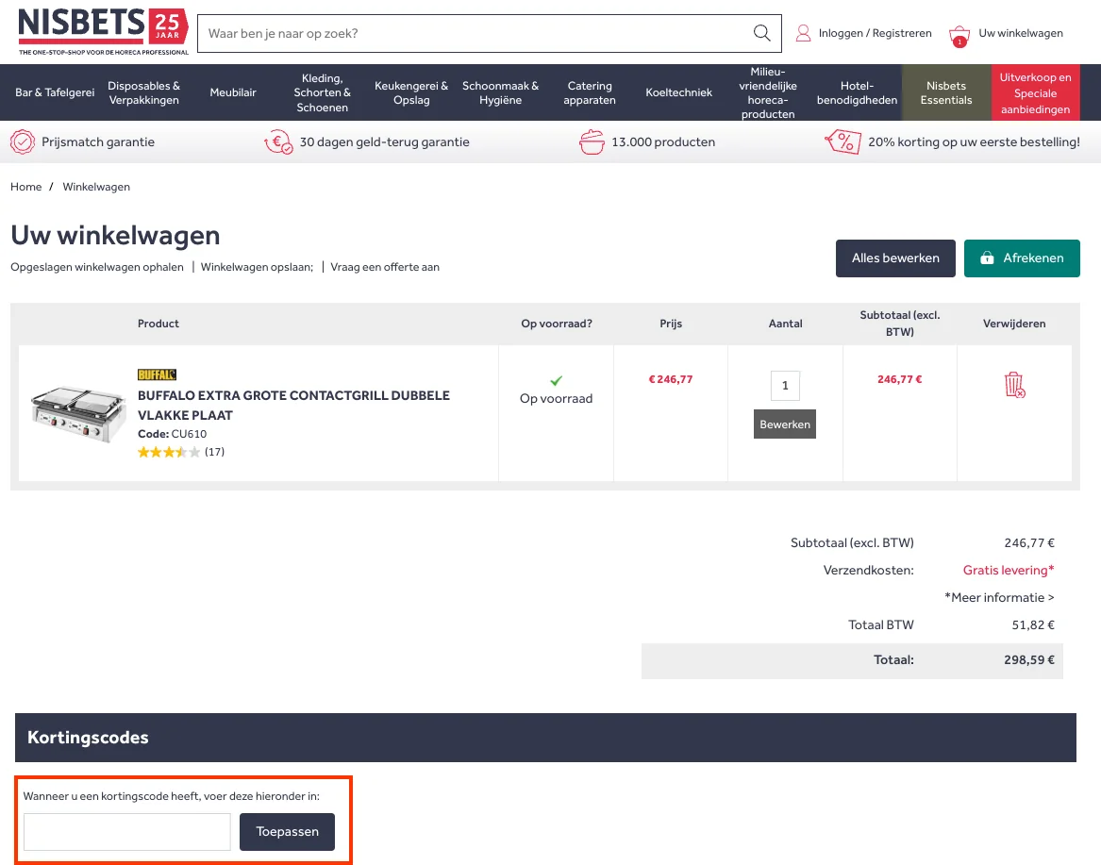Click the Buffalo brand logo

[157, 374]
